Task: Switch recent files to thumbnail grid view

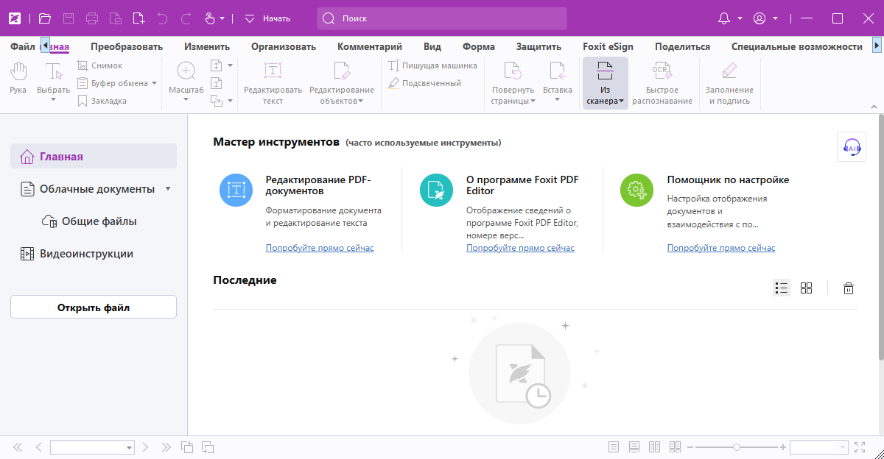Action: (x=806, y=288)
